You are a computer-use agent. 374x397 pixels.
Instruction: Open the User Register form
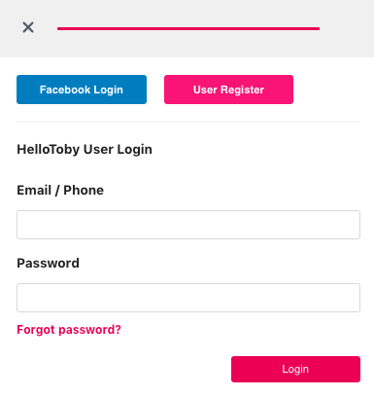228,90
